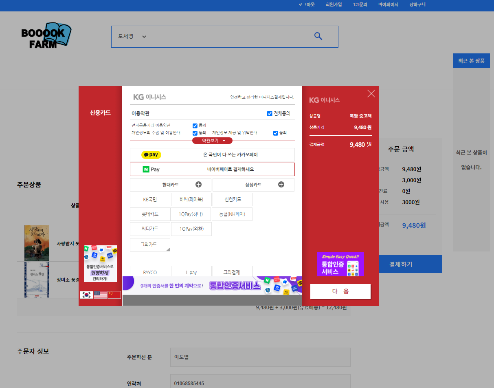Click the 통합인증서비스로 현명하게 side ad
This screenshot has width=494, height=388.
(100, 263)
